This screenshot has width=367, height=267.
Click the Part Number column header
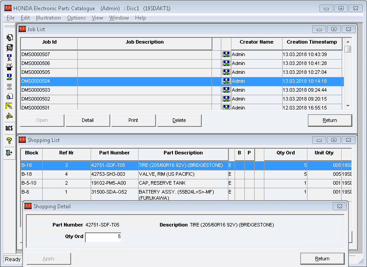point(115,154)
